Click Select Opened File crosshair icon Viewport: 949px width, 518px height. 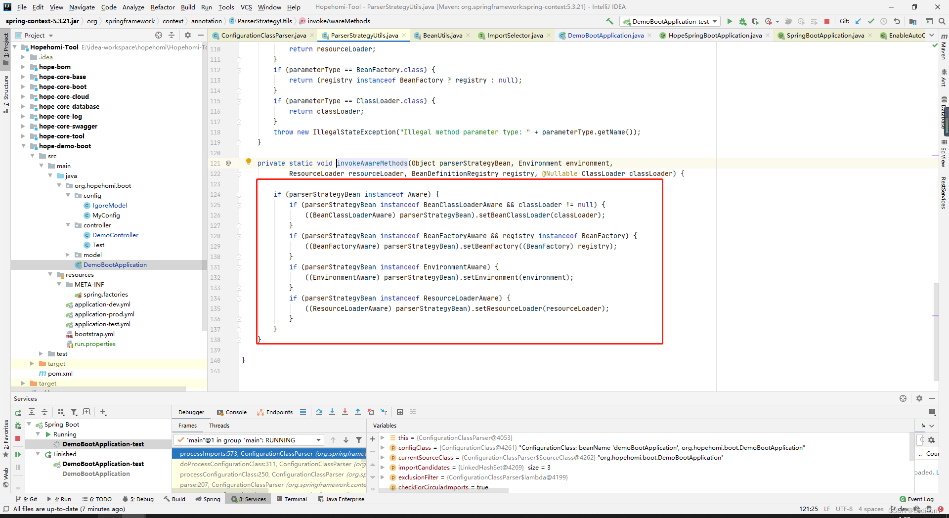click(x=159, y=35)
